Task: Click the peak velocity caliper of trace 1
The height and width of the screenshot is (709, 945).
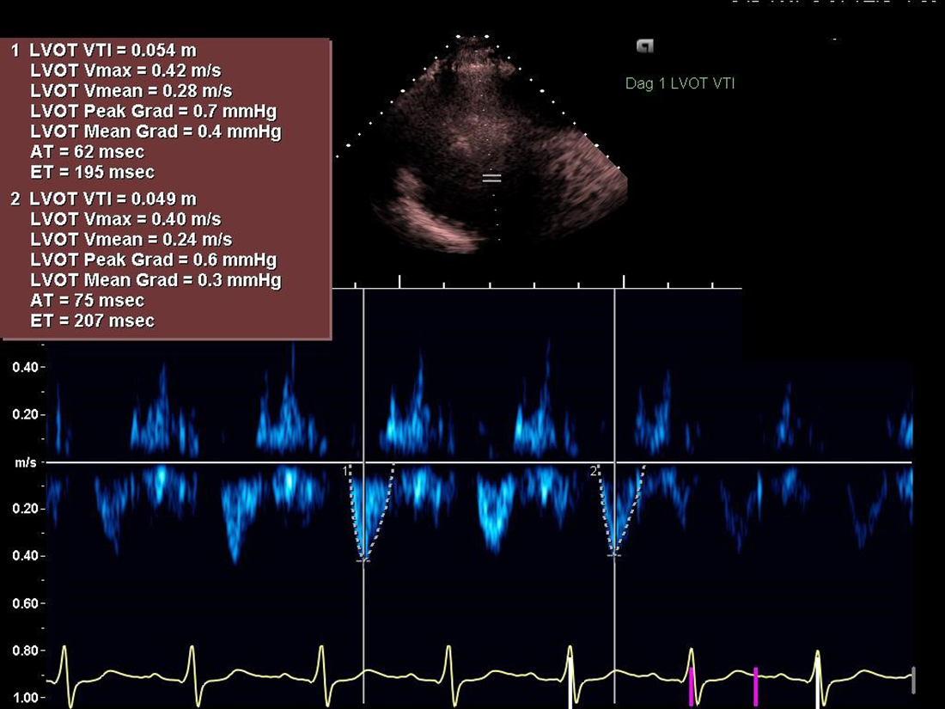Action: coord(363,559)
